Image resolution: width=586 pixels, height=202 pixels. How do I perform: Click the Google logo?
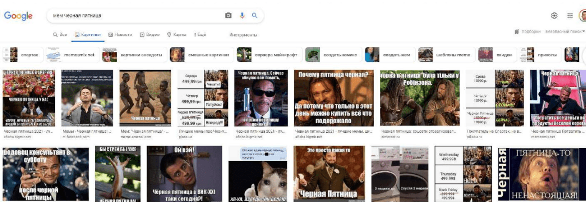tap(18, 15)
